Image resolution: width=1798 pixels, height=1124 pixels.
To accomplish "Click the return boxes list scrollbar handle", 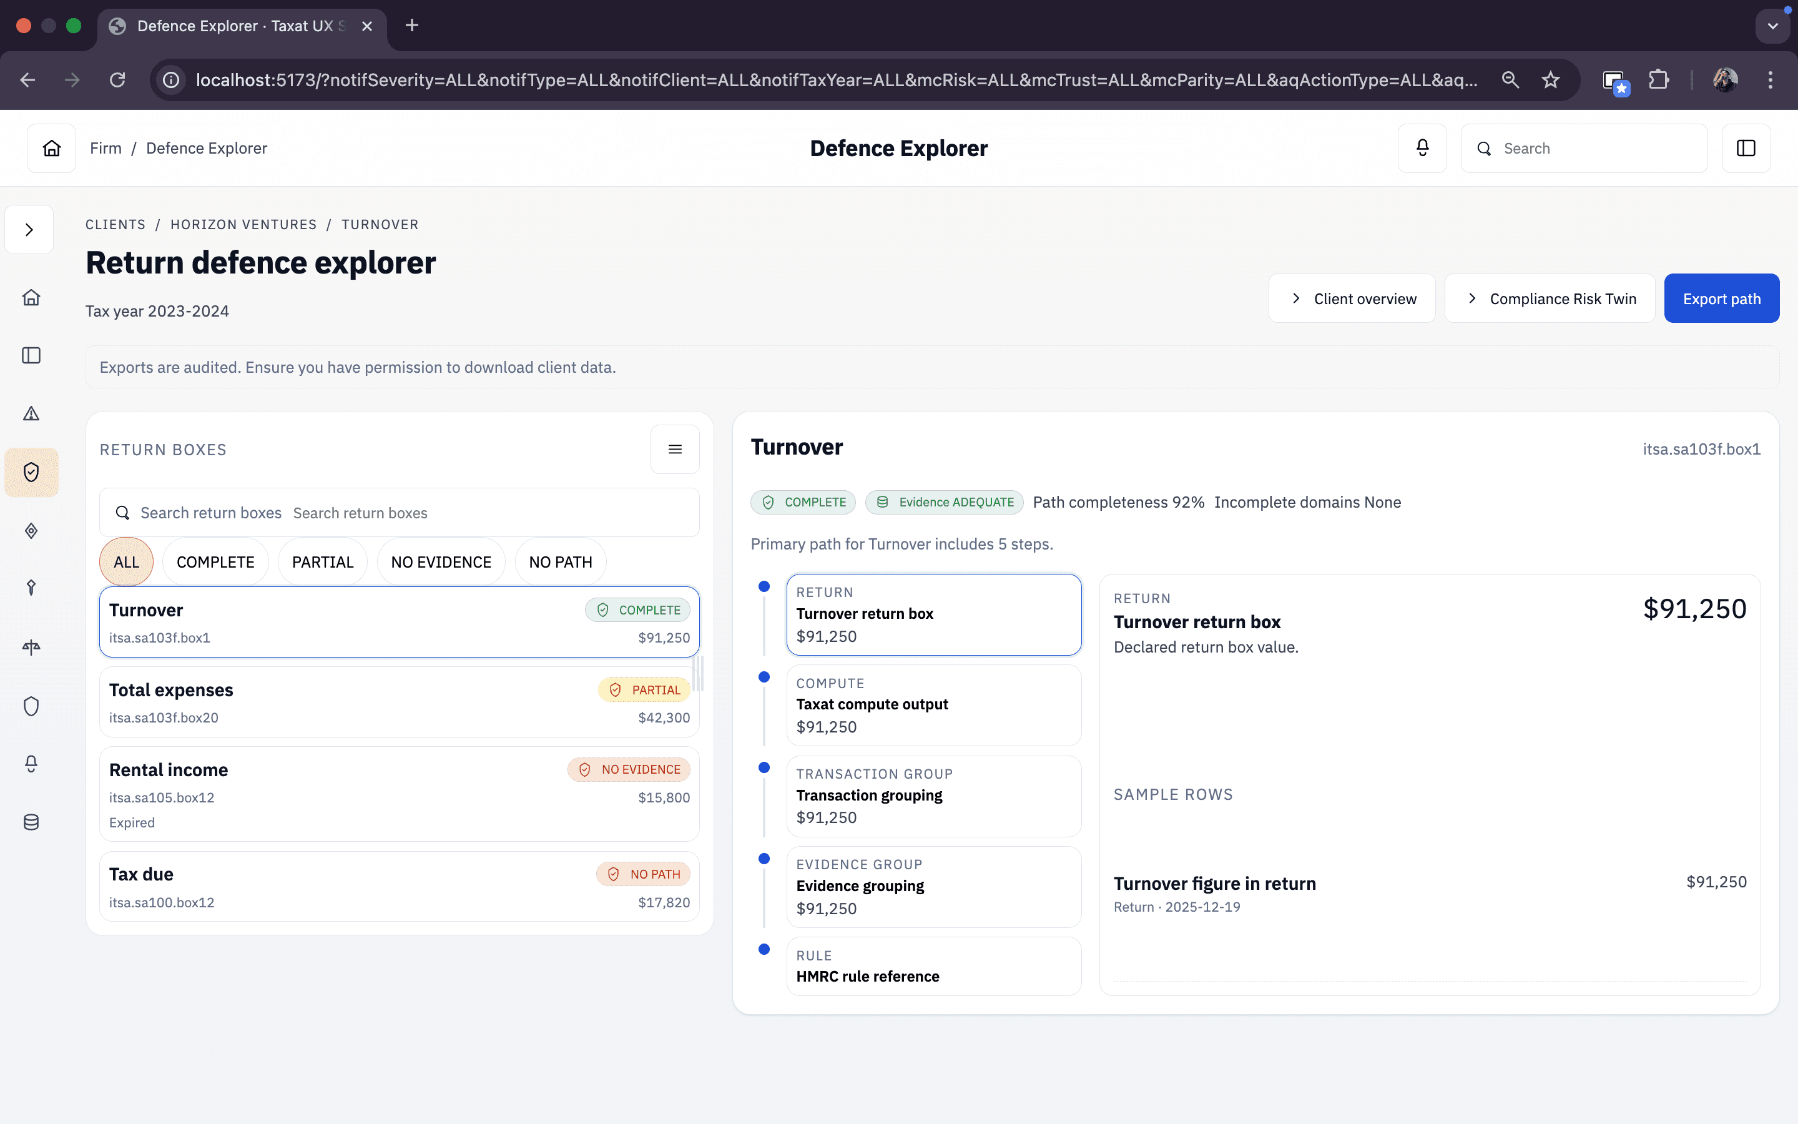I will (699, 673).
